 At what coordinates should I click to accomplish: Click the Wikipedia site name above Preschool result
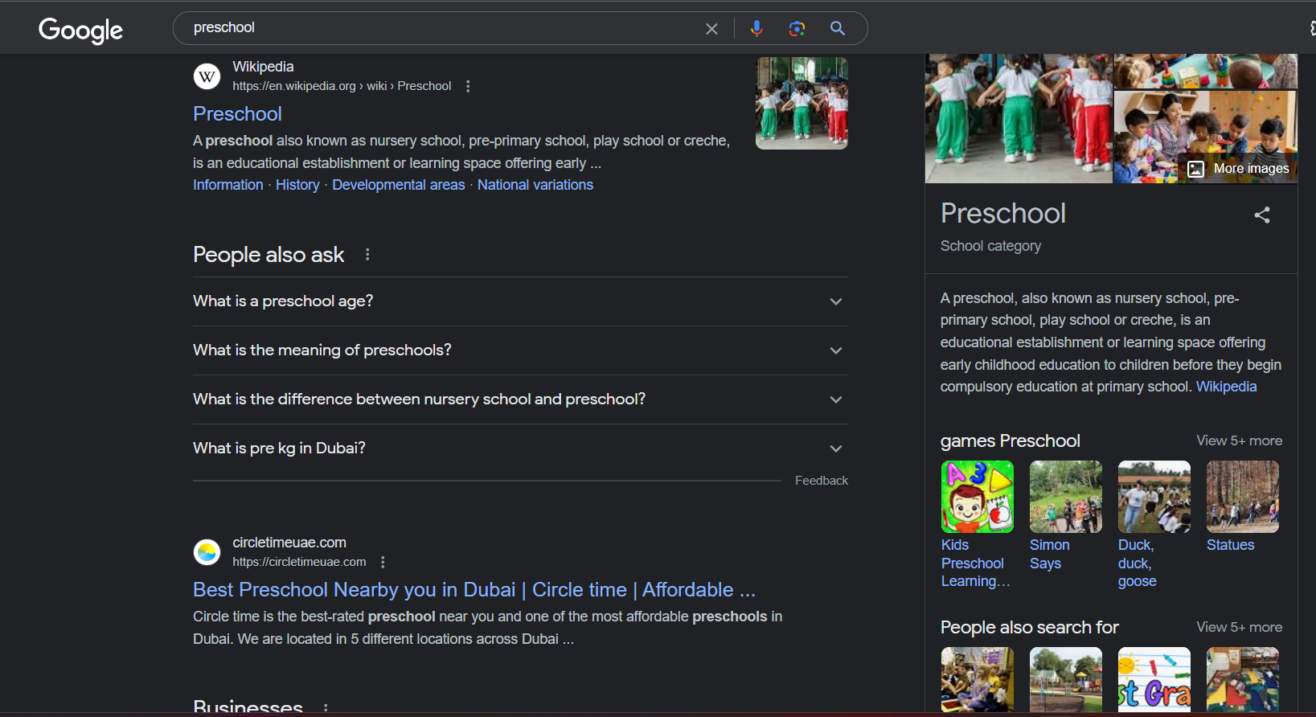click(263, 67)
